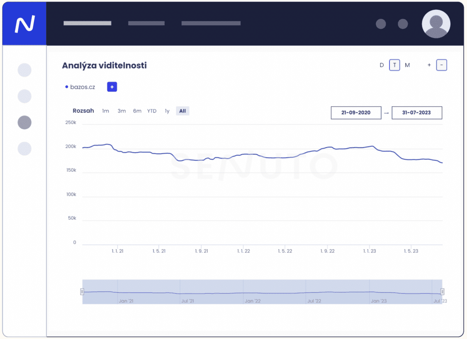
Task: Click the first top navigation bar item
Action: [x=88, y=23]
